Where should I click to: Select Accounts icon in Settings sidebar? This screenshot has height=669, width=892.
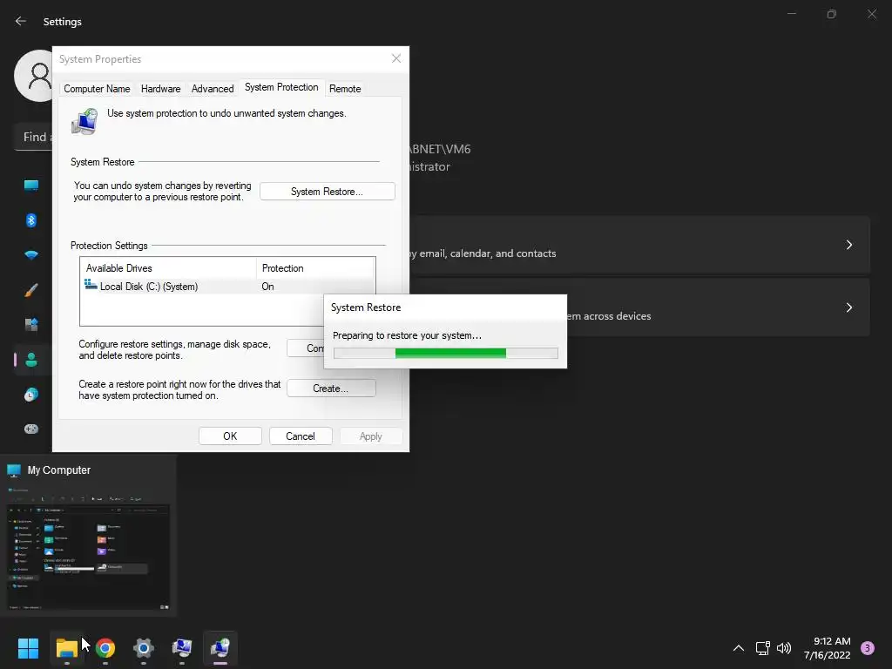[31, 360]
